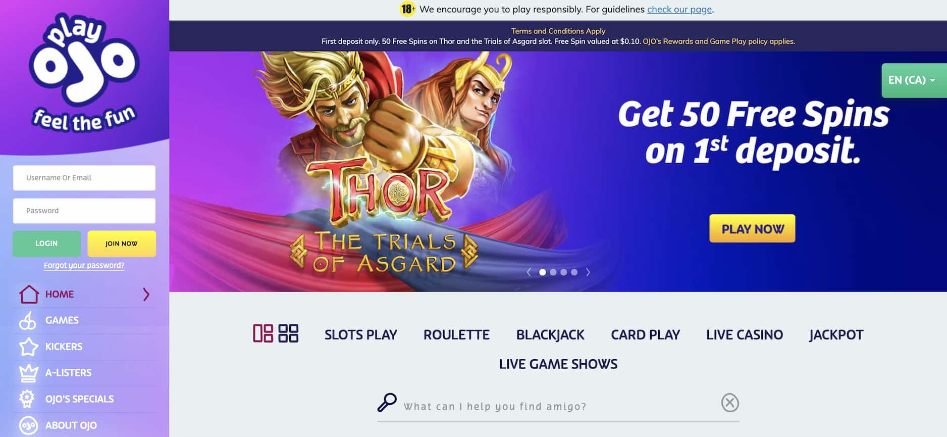Screen dimensions: 947x437
Task: Switch to mixed-size tile layout view
Action: 263,333
